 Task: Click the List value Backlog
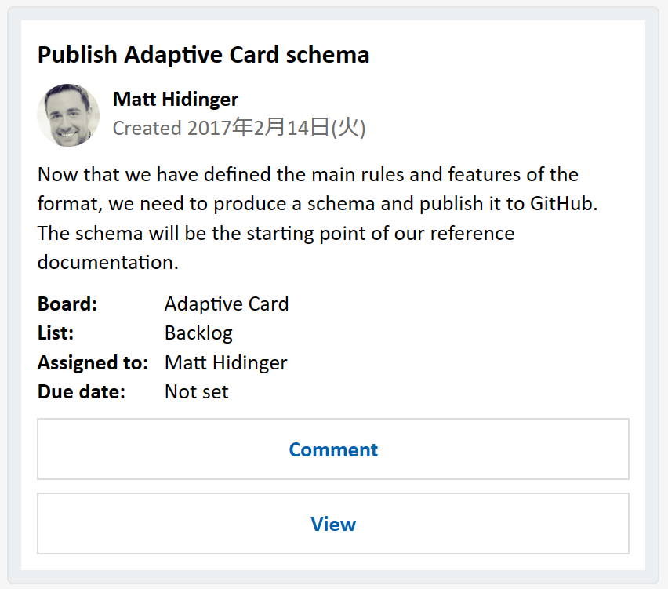pyautogui.click(x=198, y=333)
